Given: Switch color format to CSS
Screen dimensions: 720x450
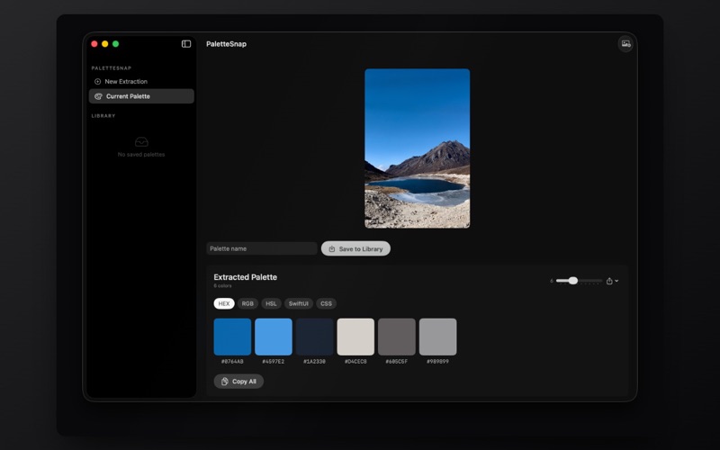Looking at the screenshot, I should click(326, 303).
